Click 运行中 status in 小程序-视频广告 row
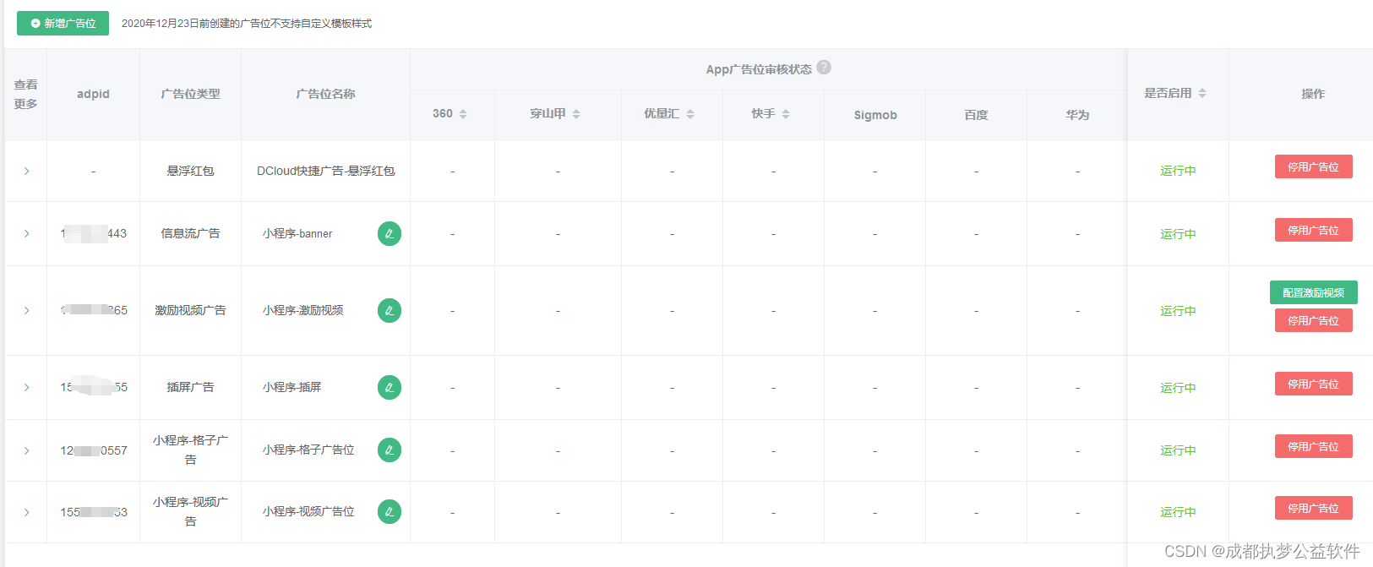Image resolution: width=1373 pixels, height=567 pixels. point(1178,512)
